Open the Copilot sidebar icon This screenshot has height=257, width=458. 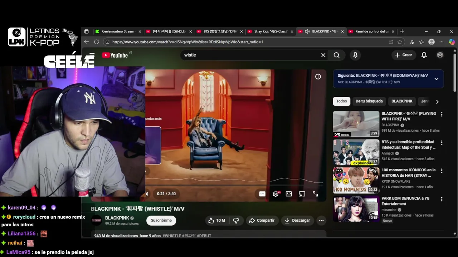click(x=452, y=42)
